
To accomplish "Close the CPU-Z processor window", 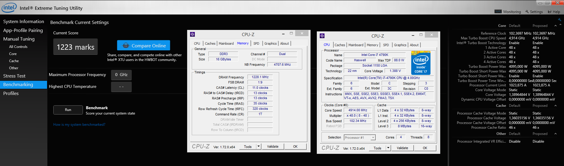I will (431, 35).
